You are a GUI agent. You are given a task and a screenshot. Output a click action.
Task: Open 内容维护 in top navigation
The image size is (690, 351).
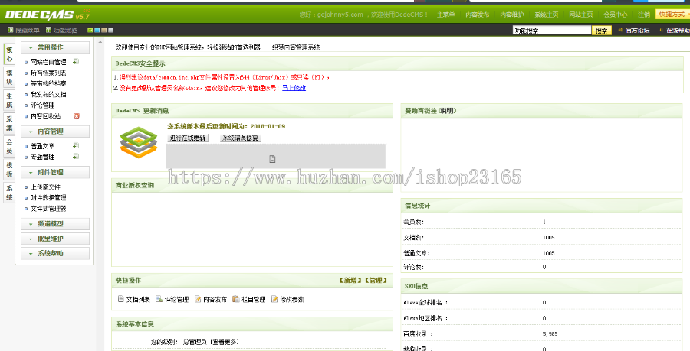[x=512, y=15]
